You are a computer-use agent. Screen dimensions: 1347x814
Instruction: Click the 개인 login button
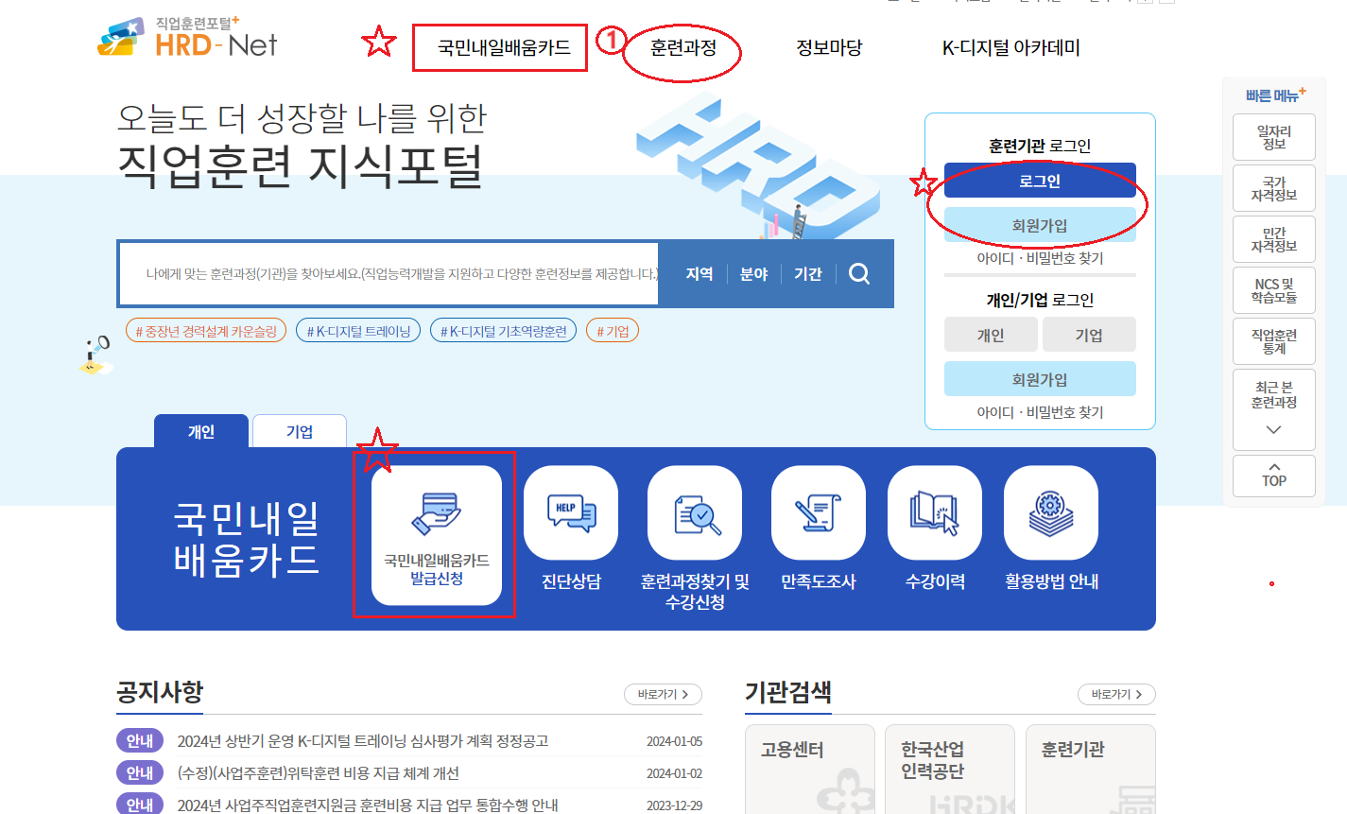(x=991, y=335)
